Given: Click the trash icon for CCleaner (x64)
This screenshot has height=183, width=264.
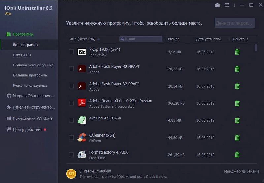Looking at the screenshot, I should point(237,138).
